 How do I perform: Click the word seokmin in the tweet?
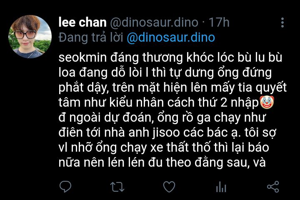82,57
